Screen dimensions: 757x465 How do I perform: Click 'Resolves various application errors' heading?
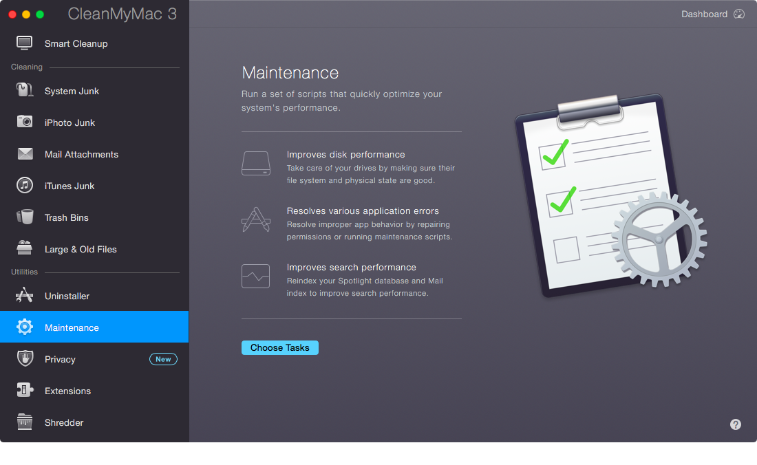[363, 210]
